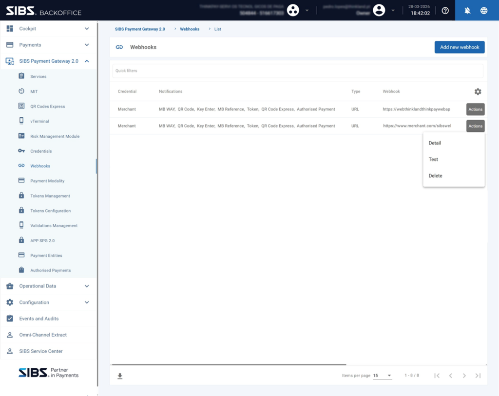Select Detail from the actions menu
This screenshot has height=396, width=499.
(x=435, y=143)
